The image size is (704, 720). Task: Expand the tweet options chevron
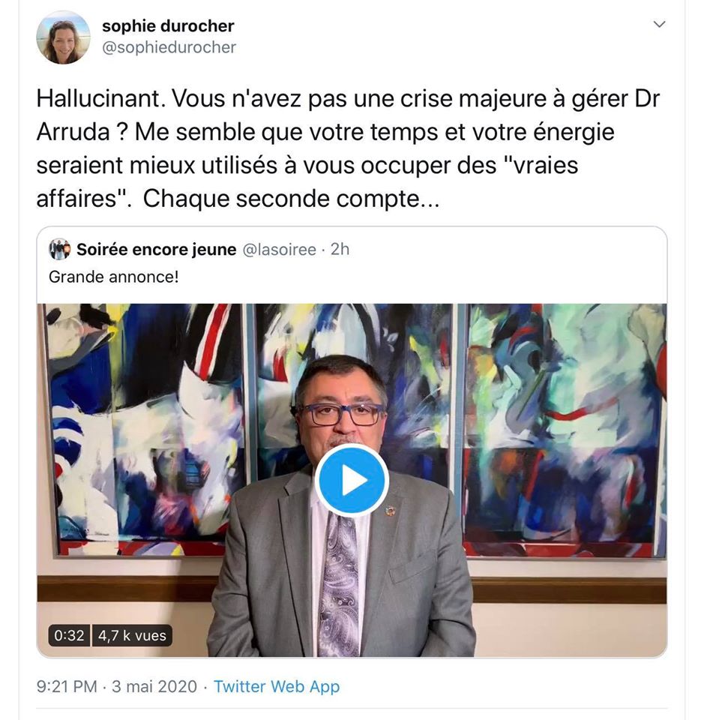click(x=659, y=24)
